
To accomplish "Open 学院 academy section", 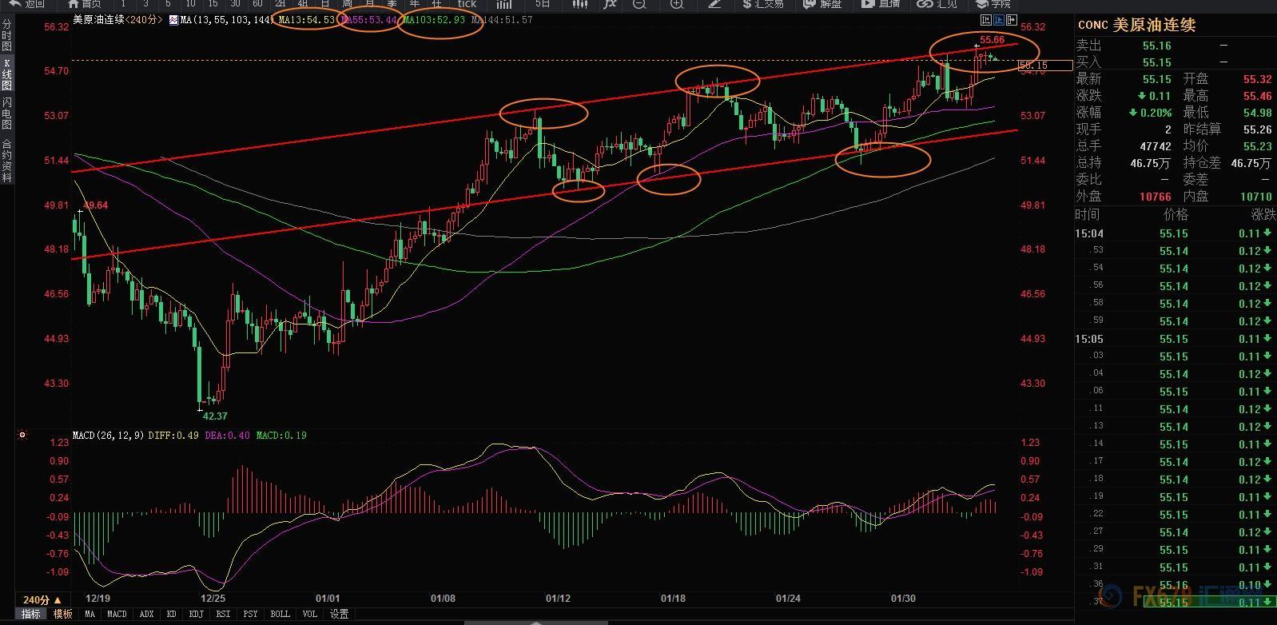I will [993, 4].
